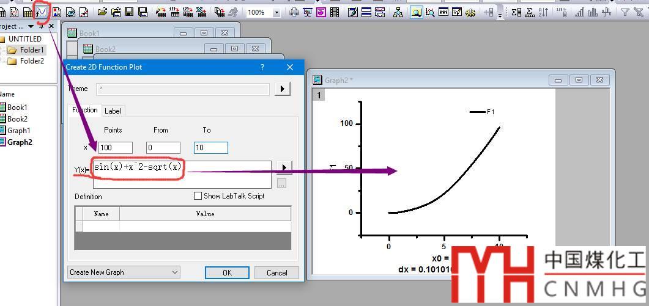Click the New Function Plot toolbar icon

point(42,12)
